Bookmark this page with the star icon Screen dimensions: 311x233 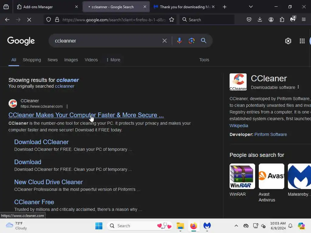coord(172,20)
